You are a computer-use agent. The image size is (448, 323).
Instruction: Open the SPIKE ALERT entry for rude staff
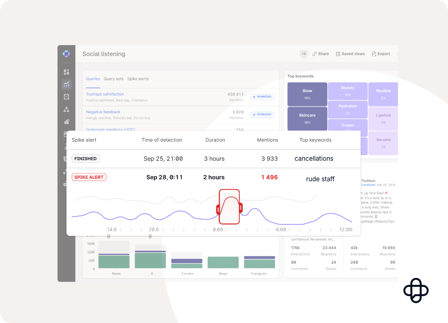coord(89,177)
